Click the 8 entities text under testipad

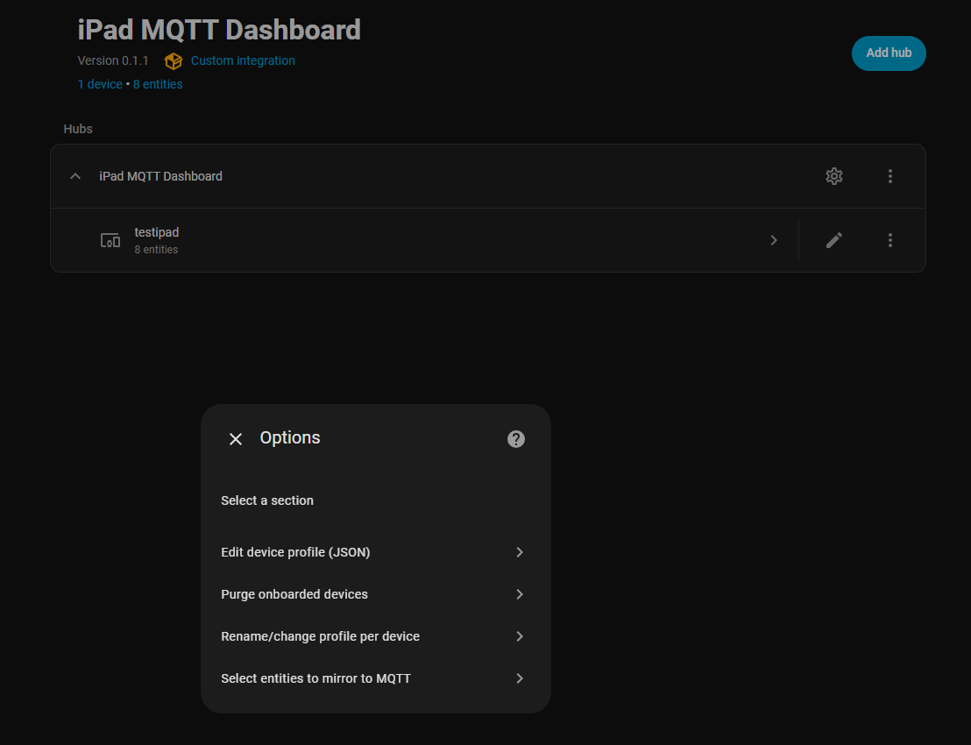click(156, 250)
